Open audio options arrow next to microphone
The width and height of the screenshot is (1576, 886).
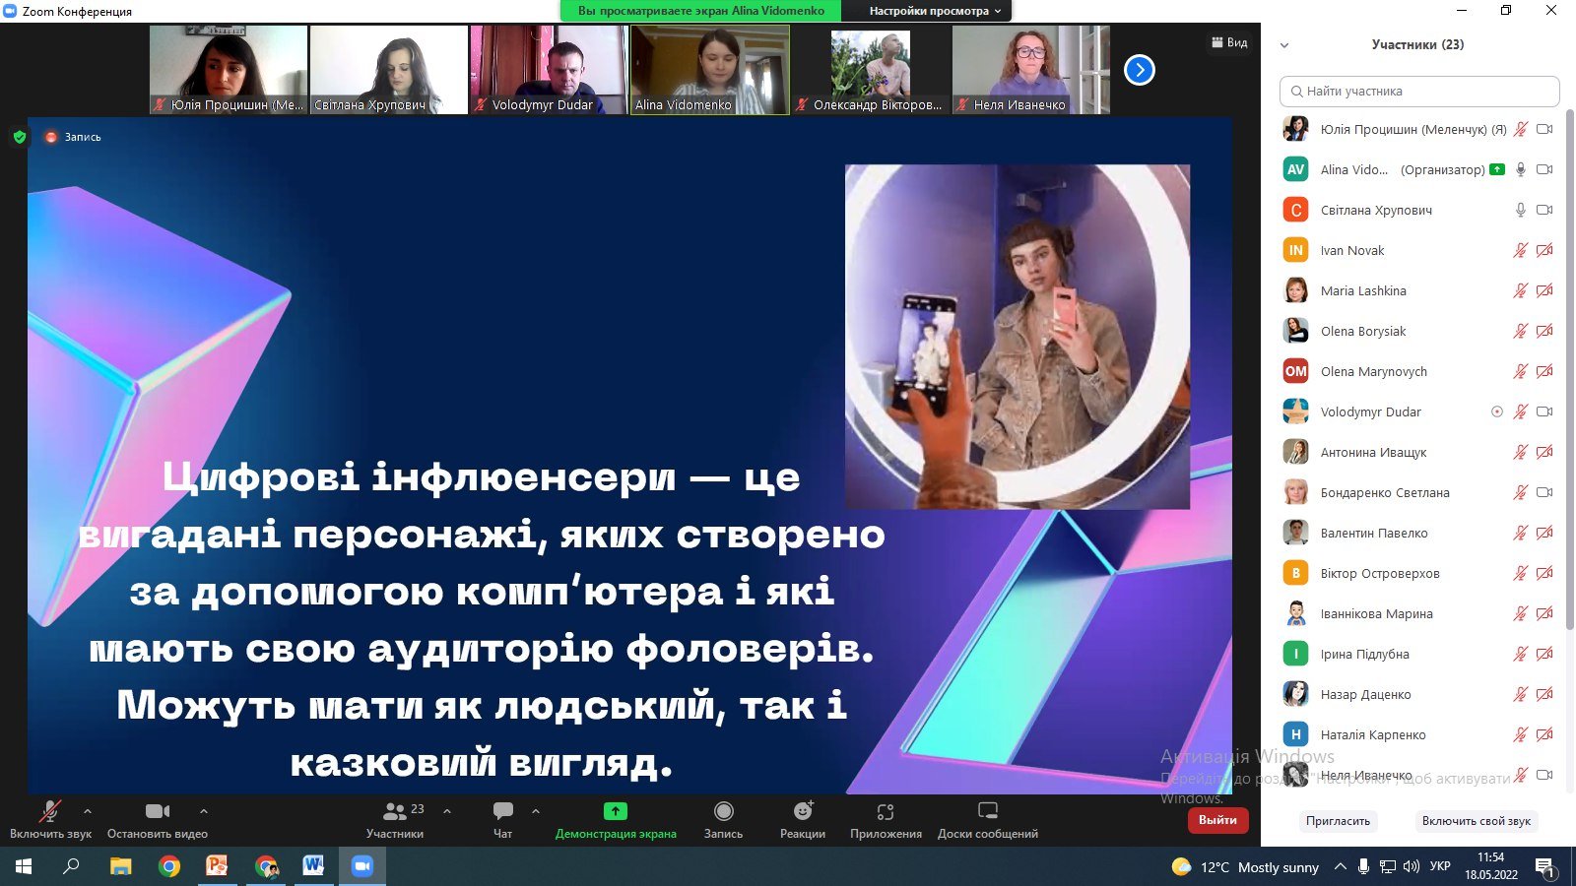(x=88, y=811)
